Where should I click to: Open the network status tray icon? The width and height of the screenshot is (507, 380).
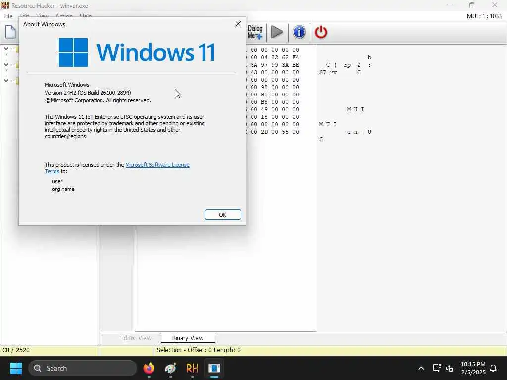pyautogui.click(x=437, y=368)
